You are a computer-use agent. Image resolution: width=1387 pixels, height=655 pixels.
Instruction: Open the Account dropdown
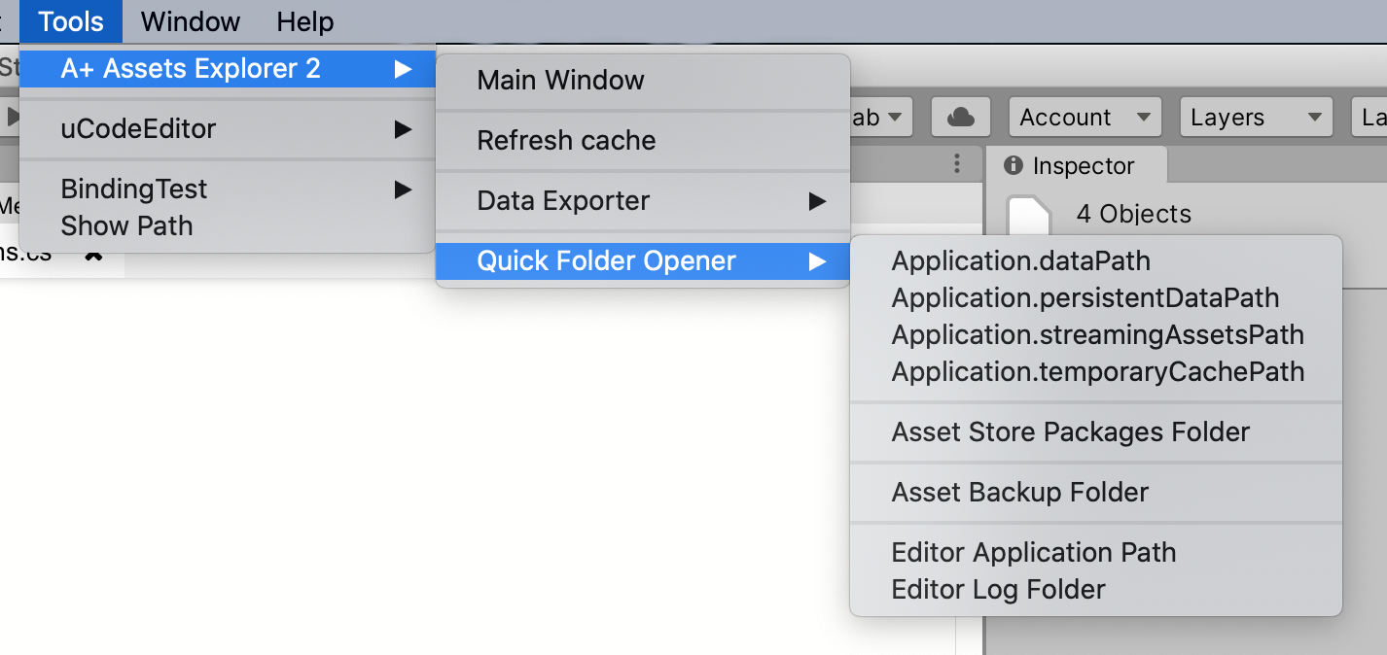click(x=1085, y=118)
